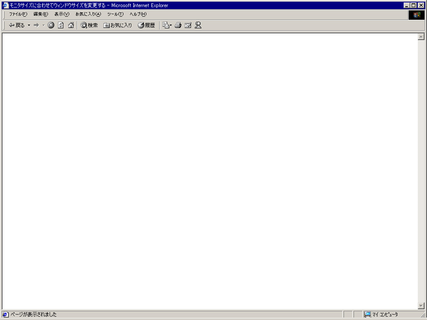Refresh the page with the Refresh icon

[x=61, y=25]
